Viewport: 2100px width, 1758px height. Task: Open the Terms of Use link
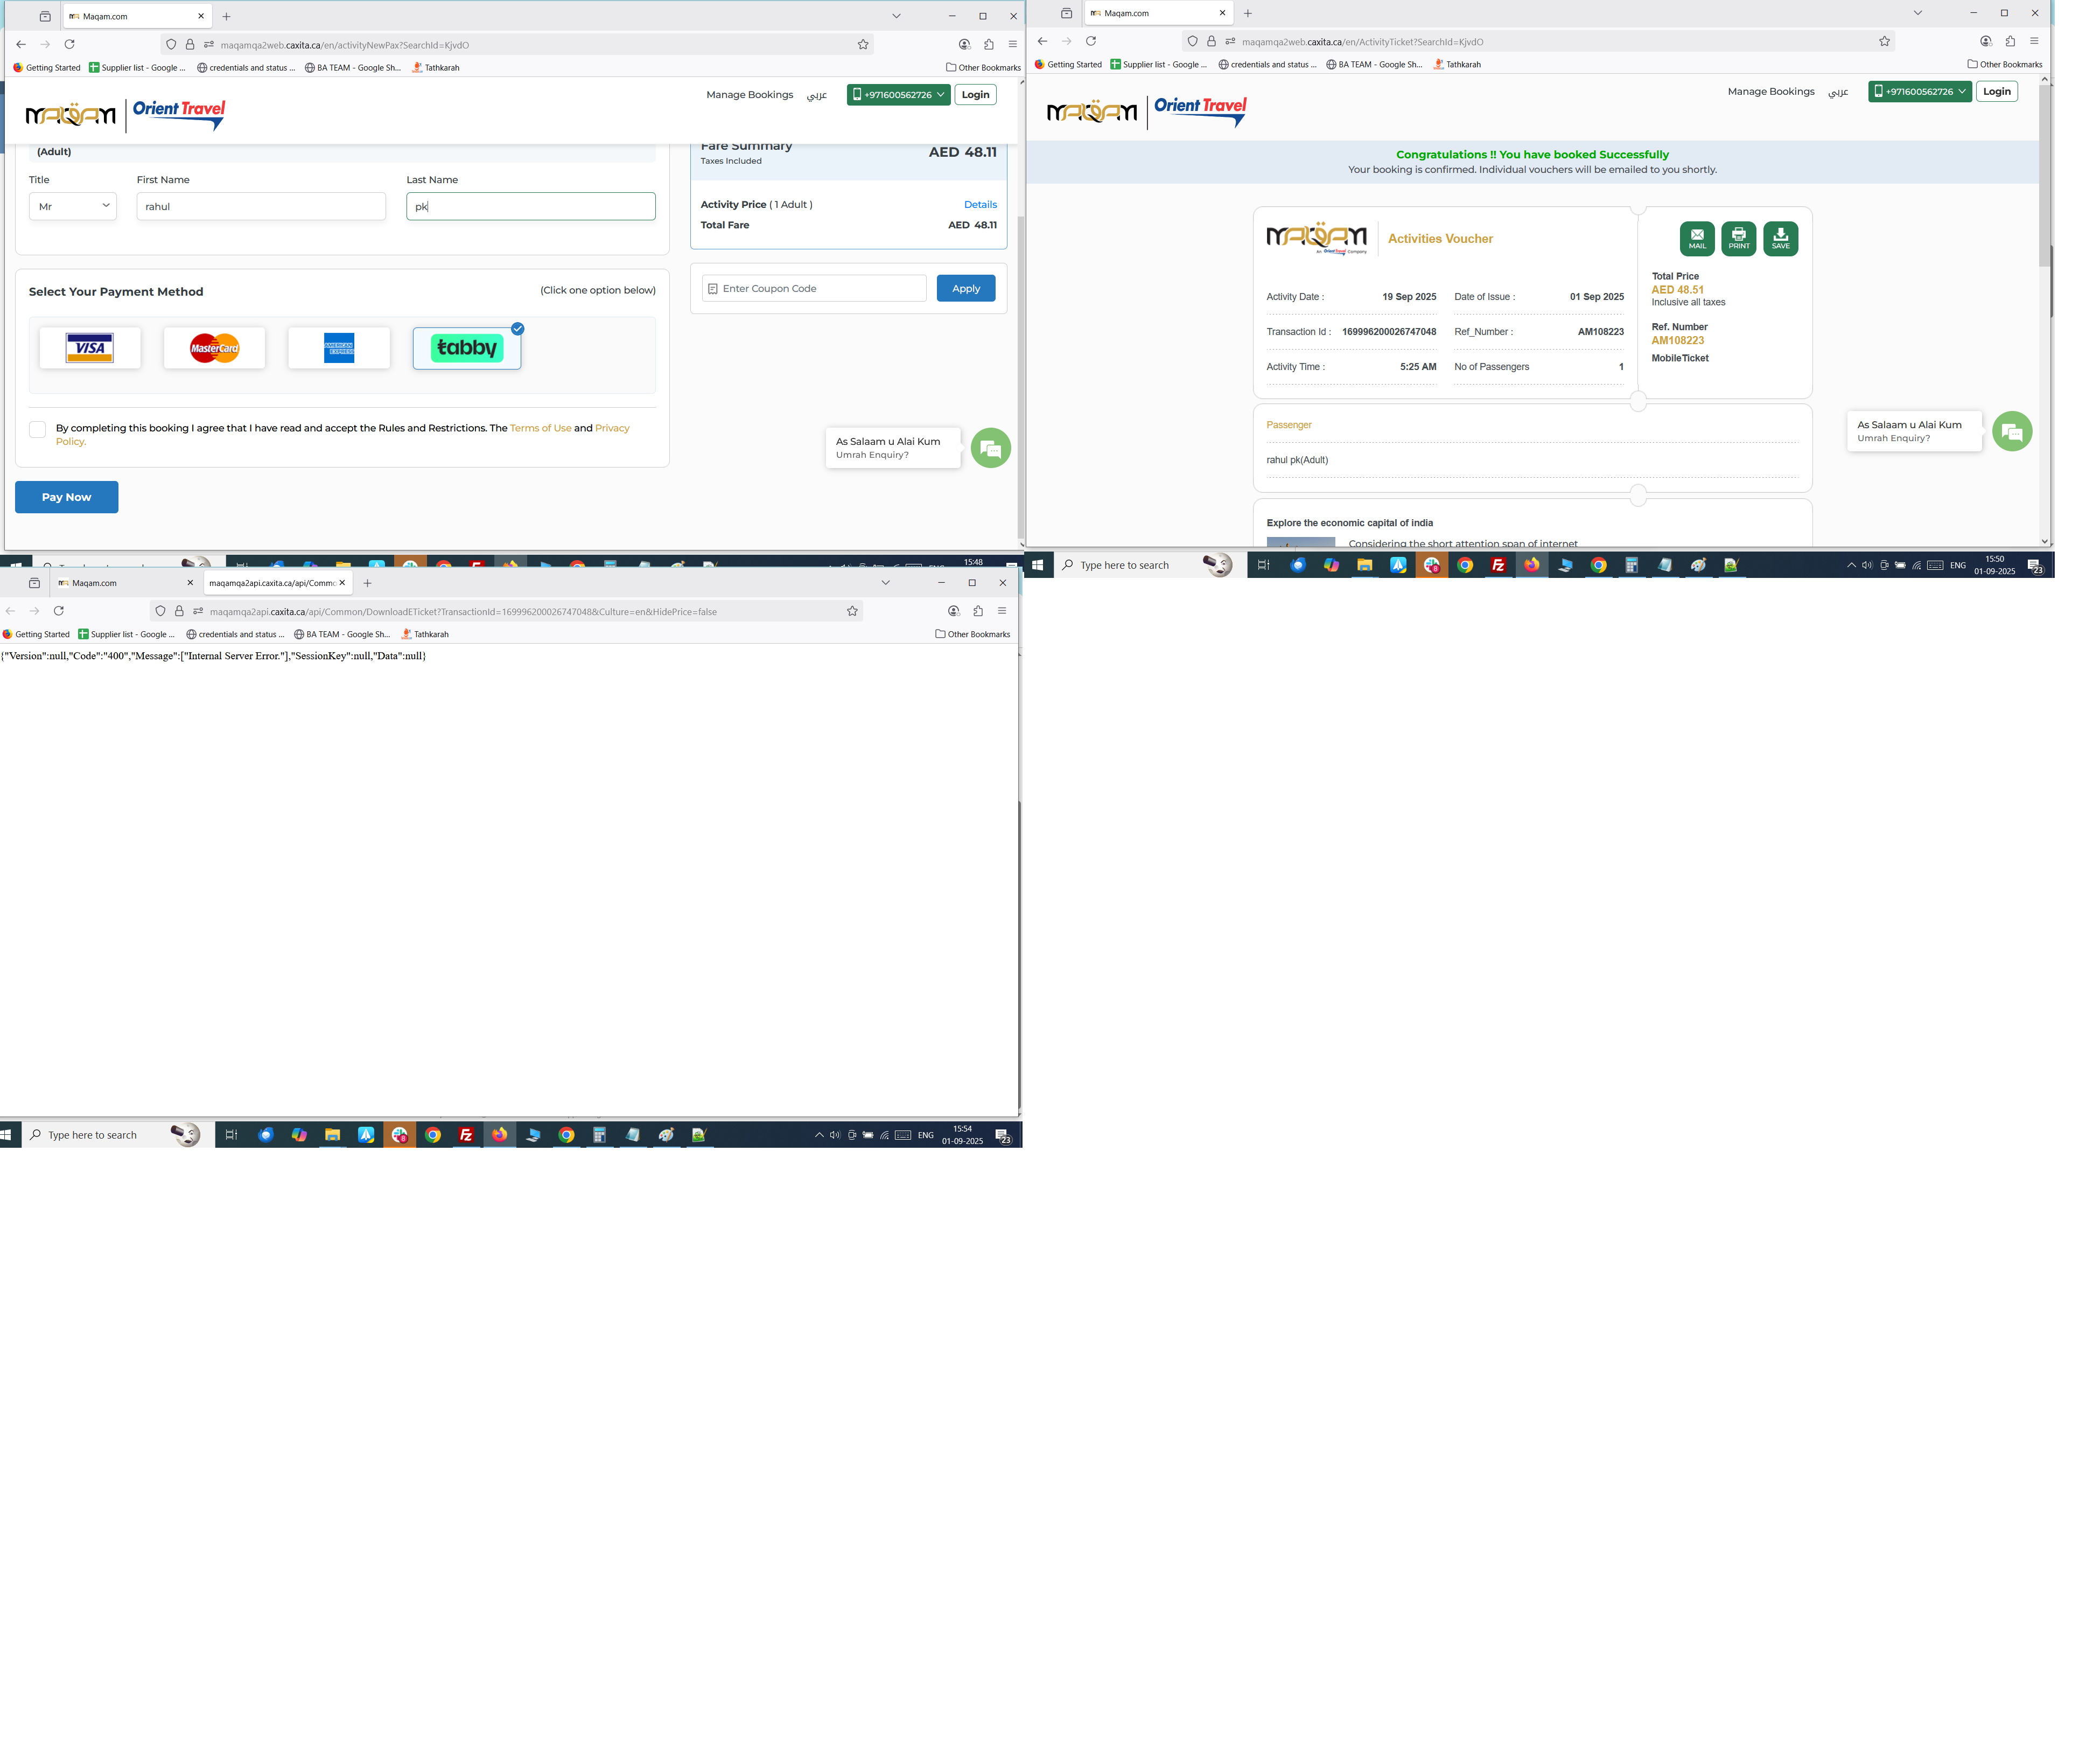tap(540, 428)
